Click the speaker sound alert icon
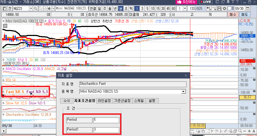The height and width of the screenshot is (136, 257). pyautogui.click(x=50, y=8)
